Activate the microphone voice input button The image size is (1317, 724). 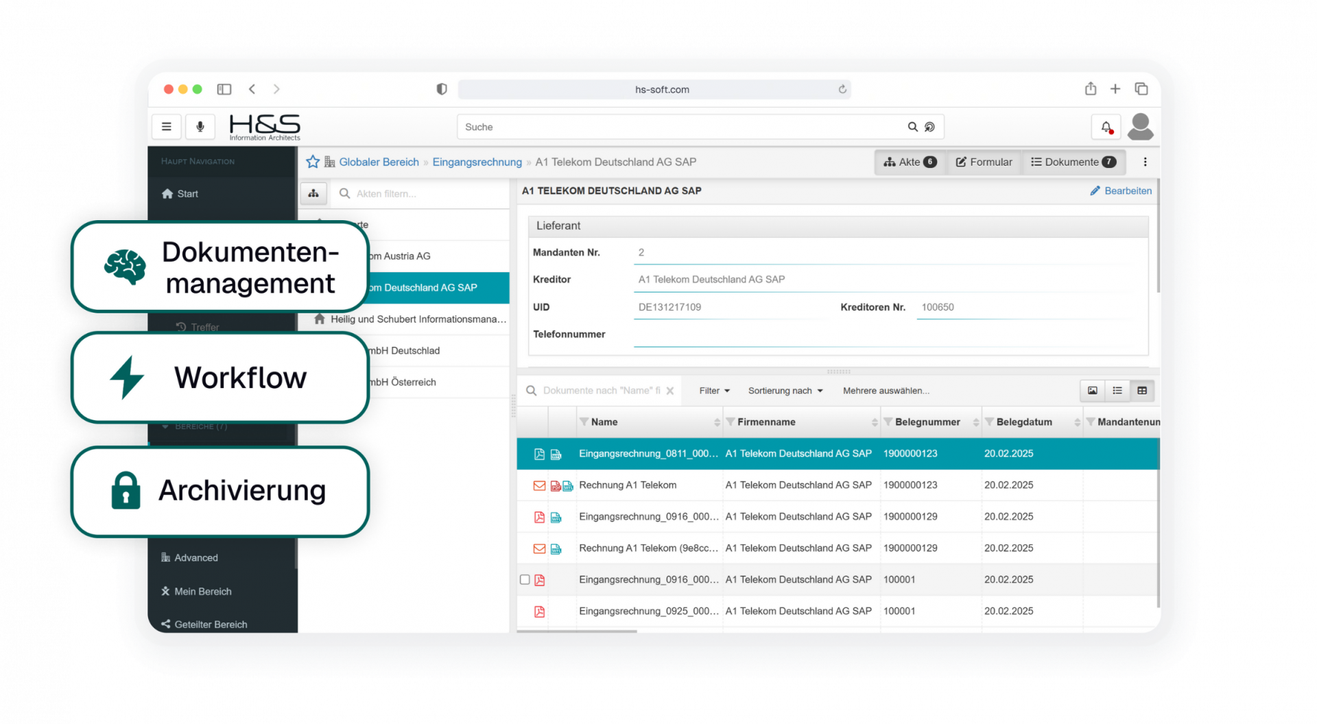click(x=200, y=127)
